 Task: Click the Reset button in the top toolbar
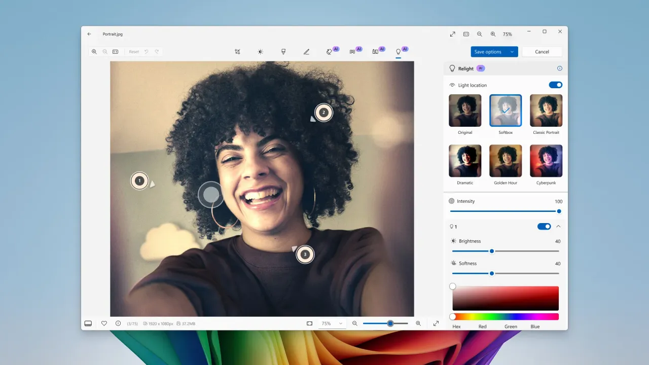tap(134, 52)
